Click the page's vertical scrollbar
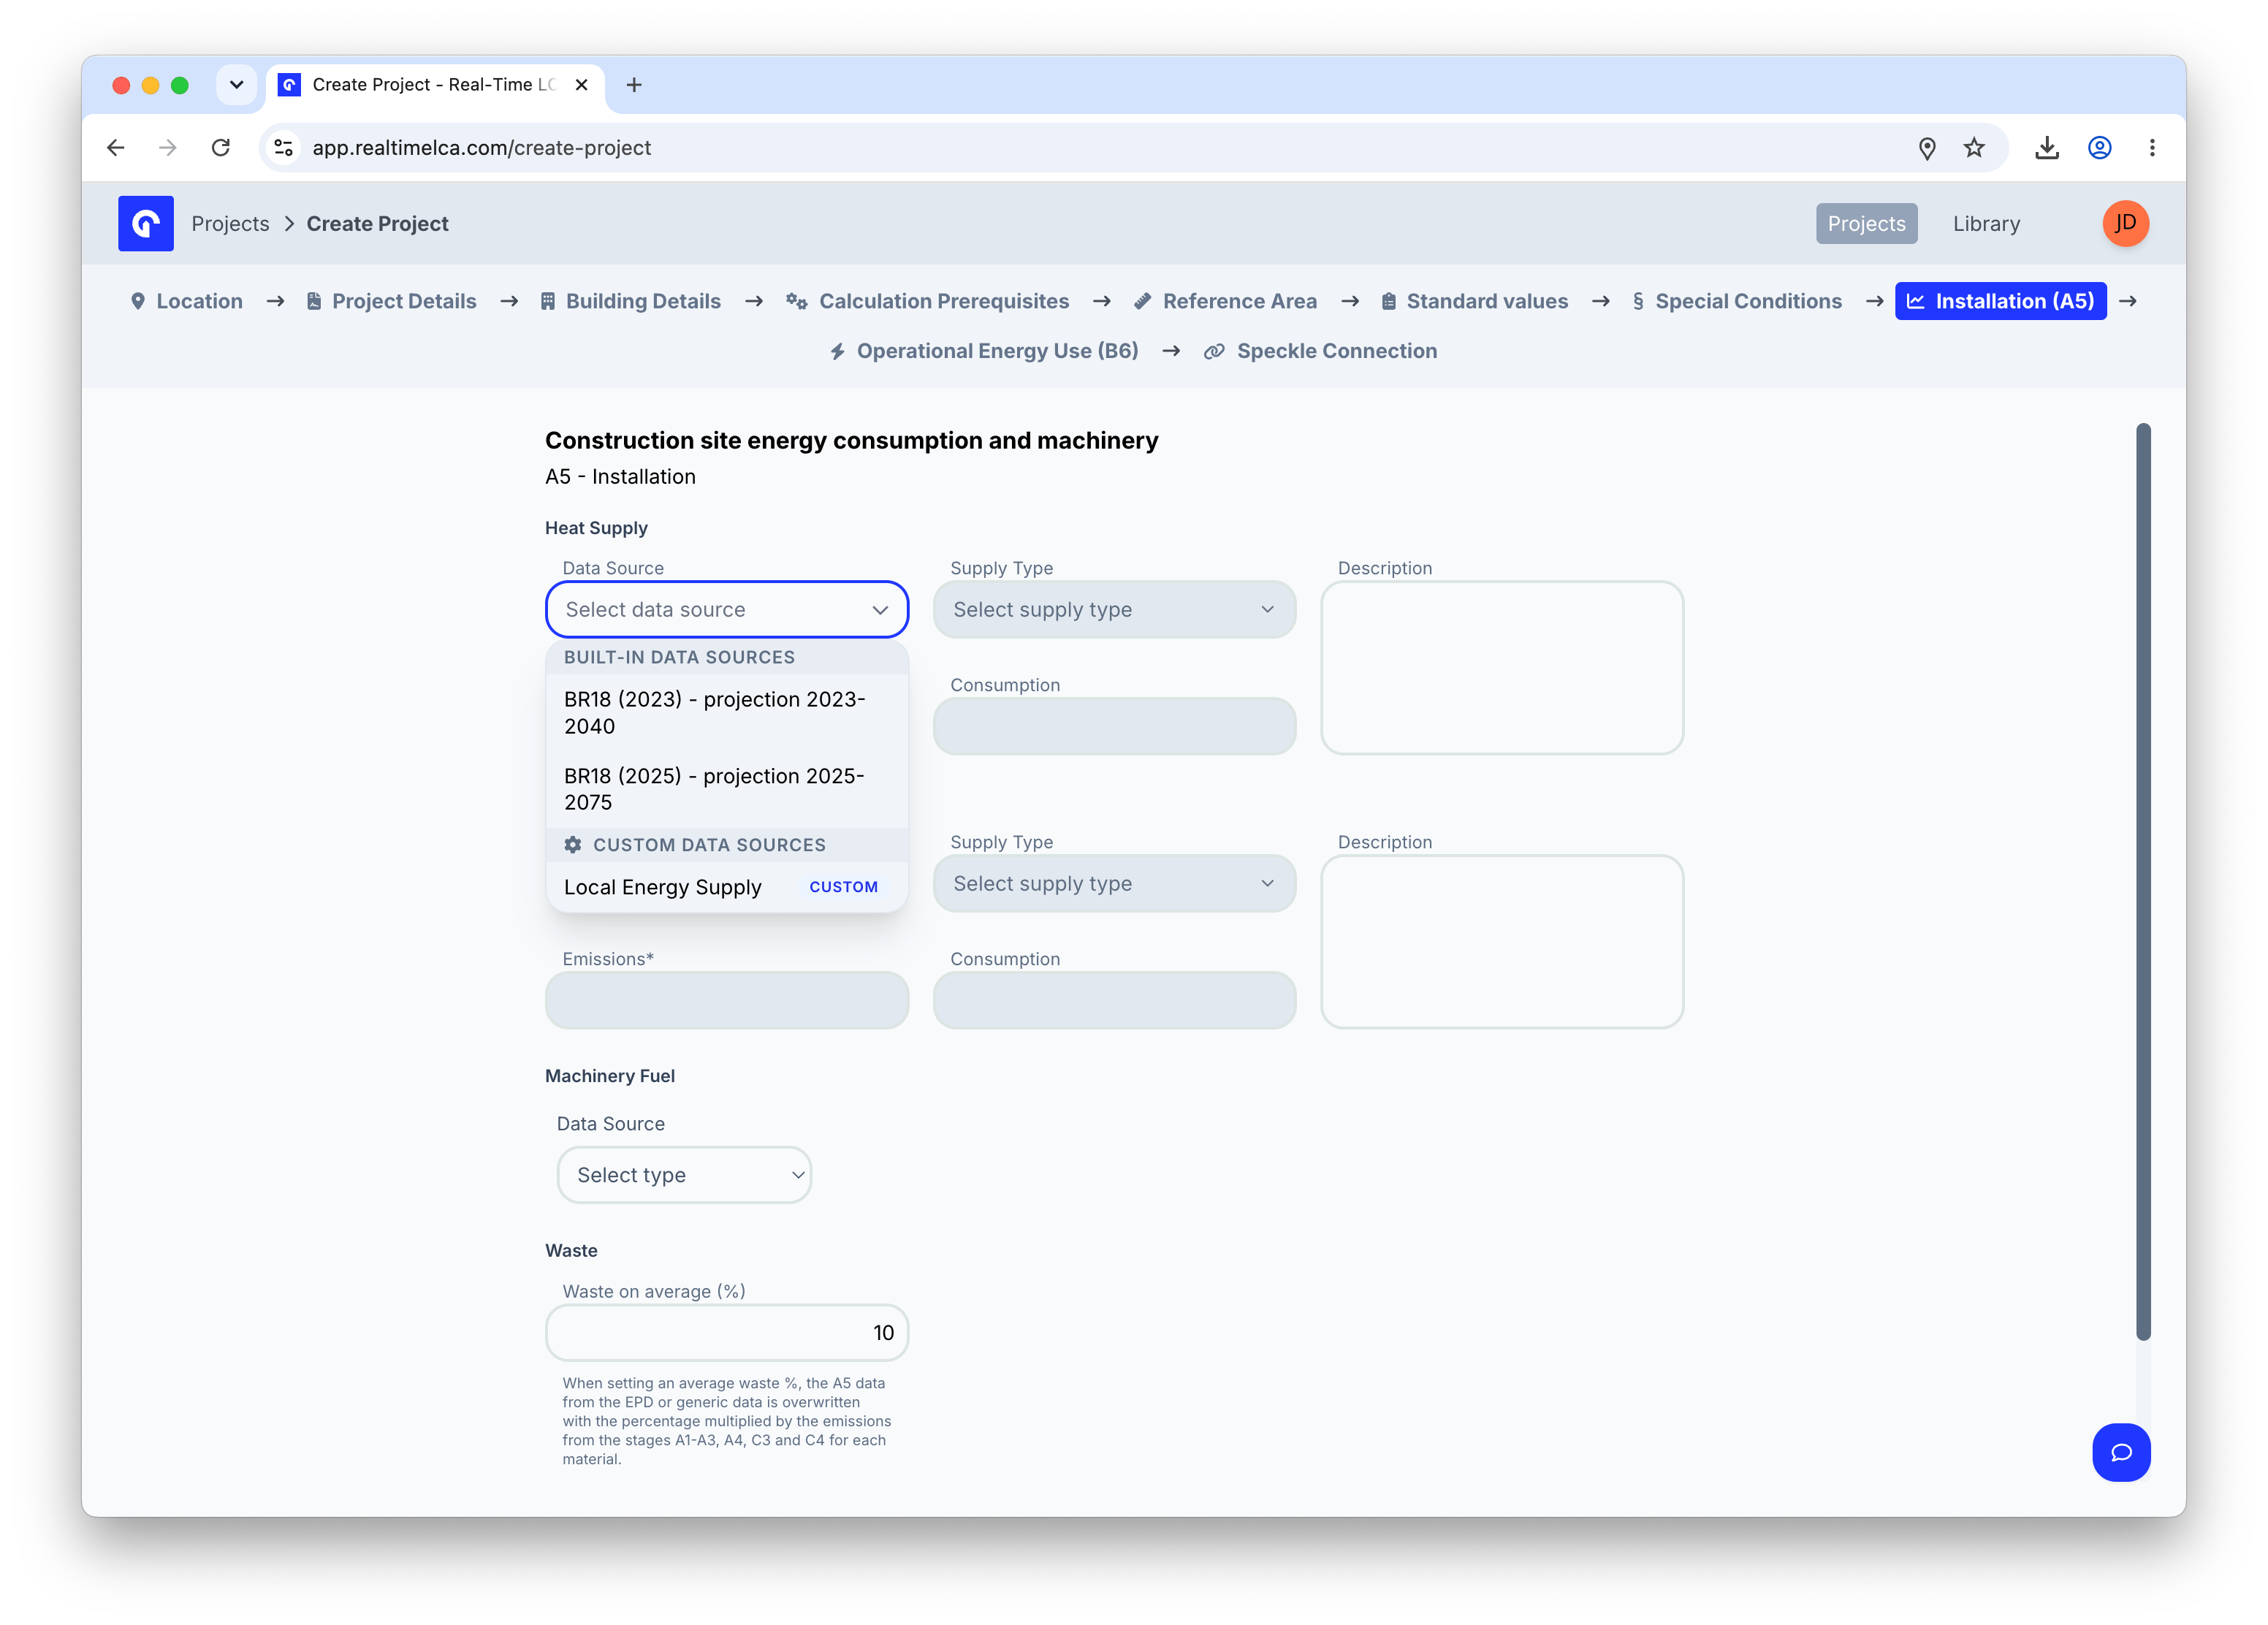 (2143, 881)
